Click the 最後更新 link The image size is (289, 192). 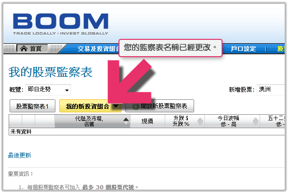coord(19,156)
